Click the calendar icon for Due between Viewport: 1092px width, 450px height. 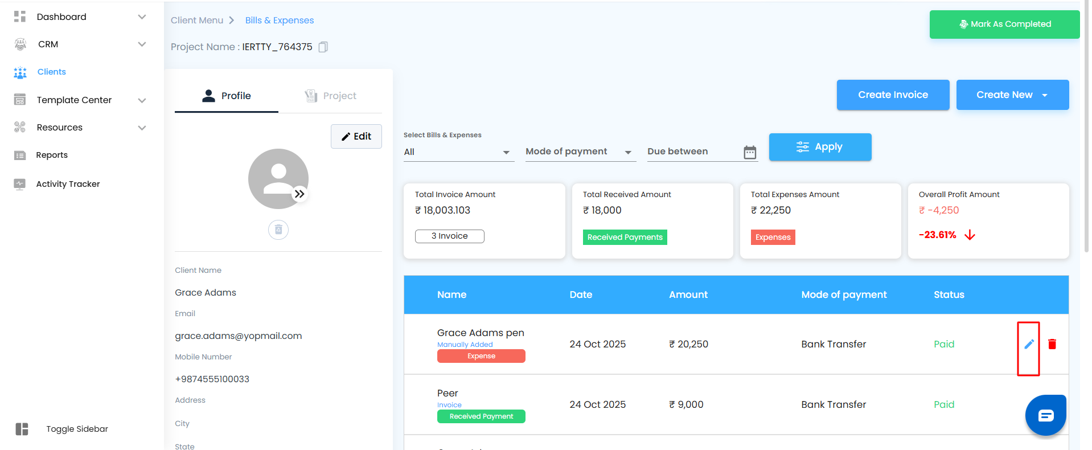pos(750,152)
